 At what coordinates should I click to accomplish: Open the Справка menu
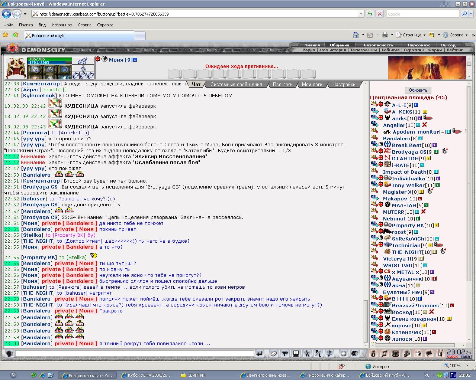(105, 25)
